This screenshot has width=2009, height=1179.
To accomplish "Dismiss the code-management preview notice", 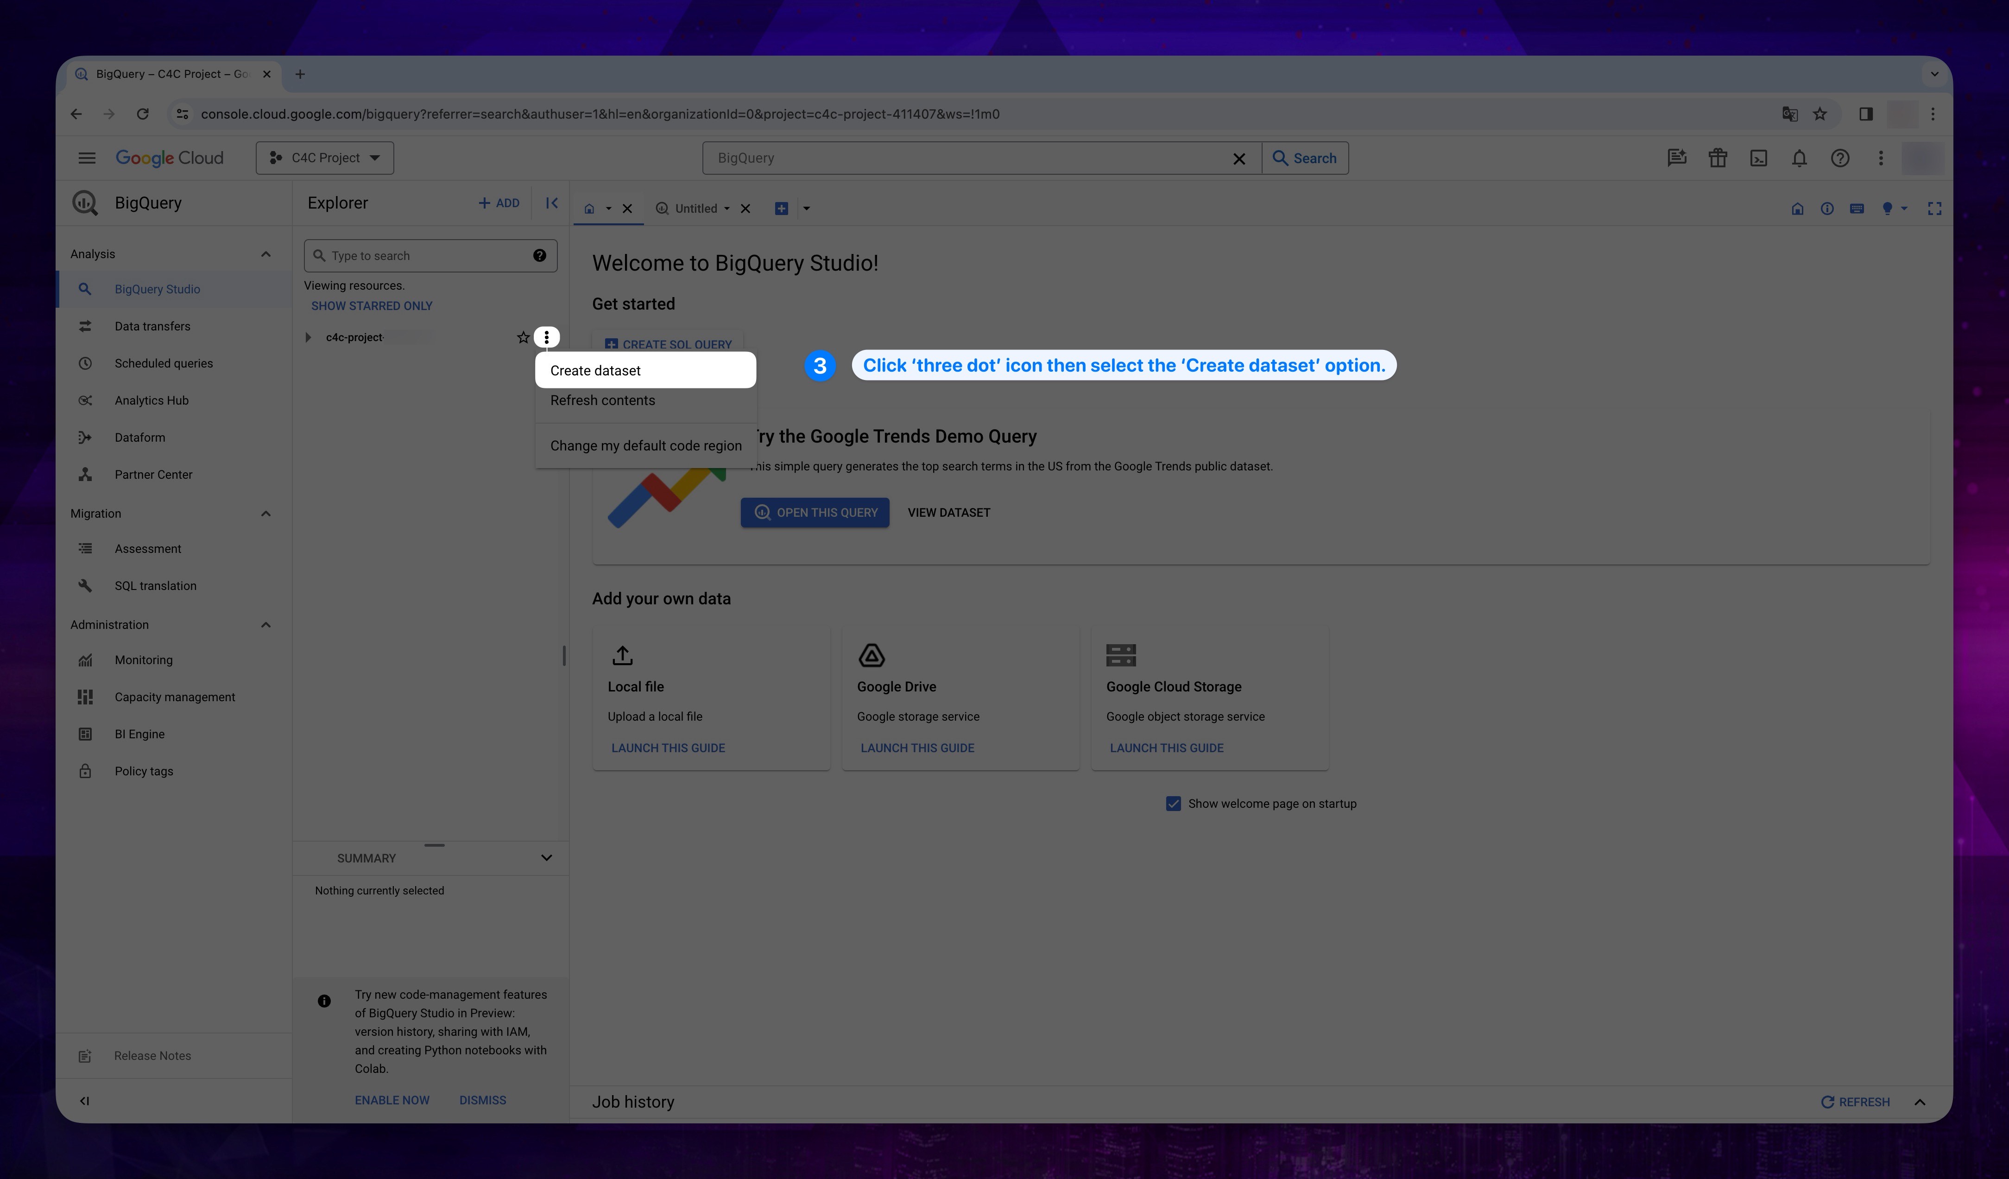I will (x=482, y=1100).
